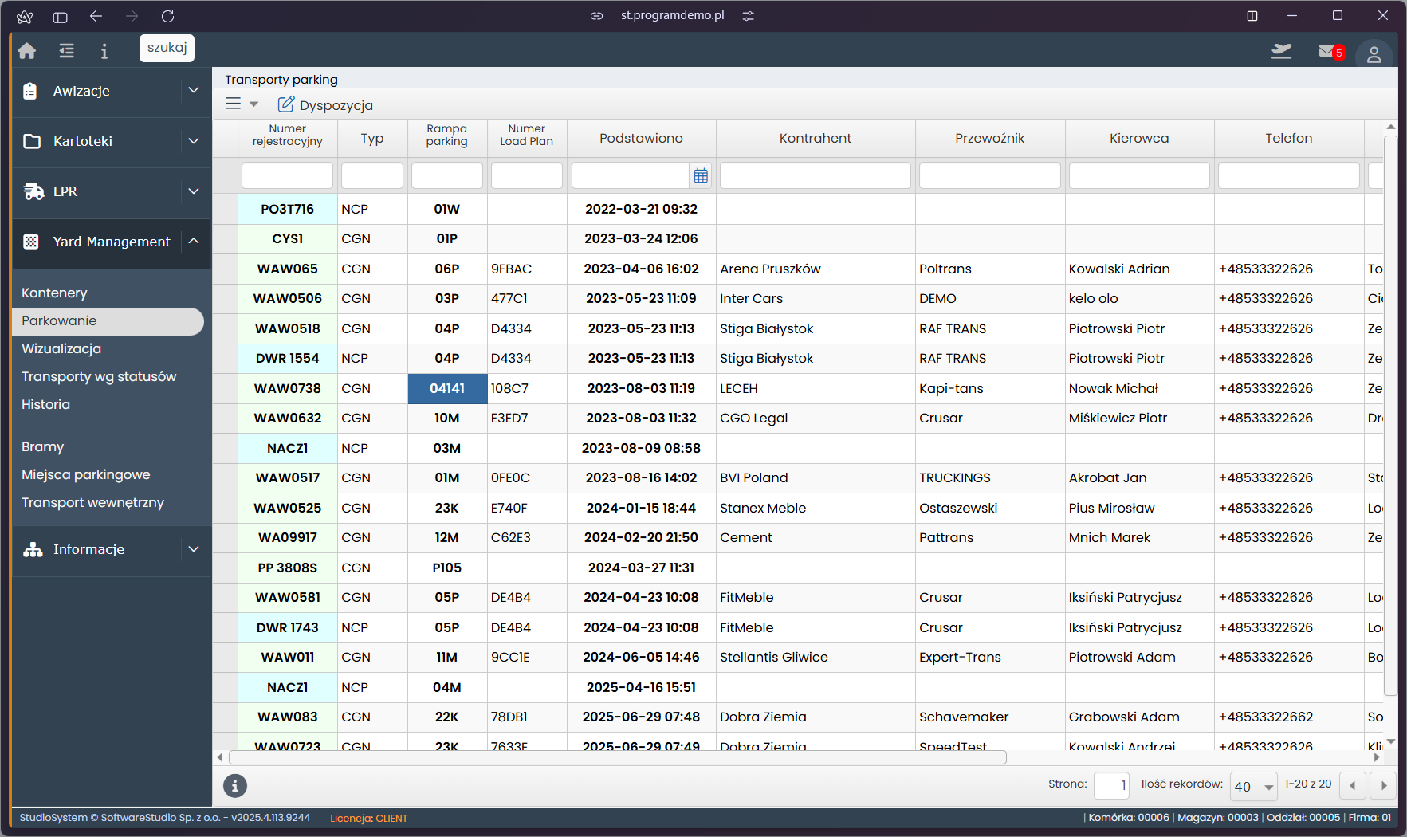This screenshot has width=1407, height=837.
Task: Open the Dyspozycja edit action
Action: [325, 105]
